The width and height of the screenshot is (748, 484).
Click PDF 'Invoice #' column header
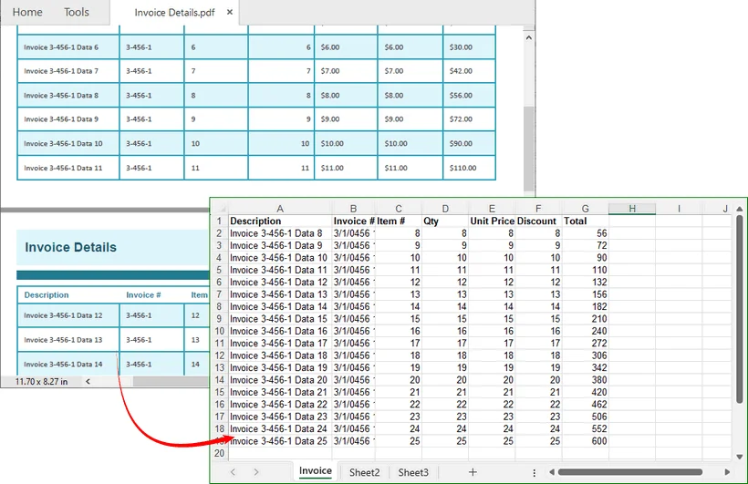(143, 294)
